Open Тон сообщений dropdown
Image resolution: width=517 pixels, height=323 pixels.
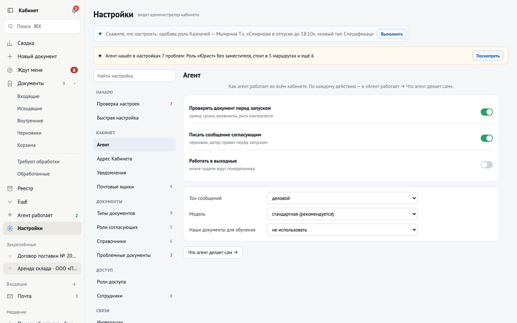342,198
